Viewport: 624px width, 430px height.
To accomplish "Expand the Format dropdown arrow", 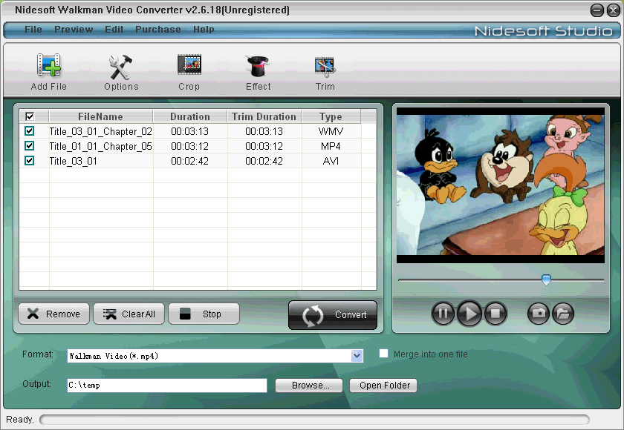I will pyautogui.click(x=357, y=356).
